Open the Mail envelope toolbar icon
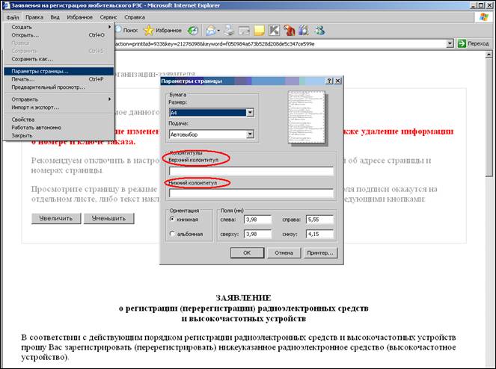Viewport: 496px width, 369px height. [x=212, y=31]
